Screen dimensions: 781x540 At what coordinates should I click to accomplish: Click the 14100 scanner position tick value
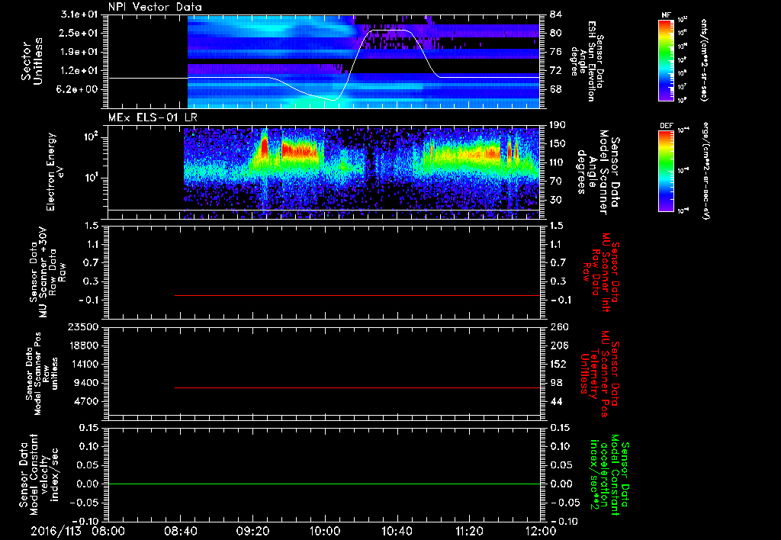[84, 364]
